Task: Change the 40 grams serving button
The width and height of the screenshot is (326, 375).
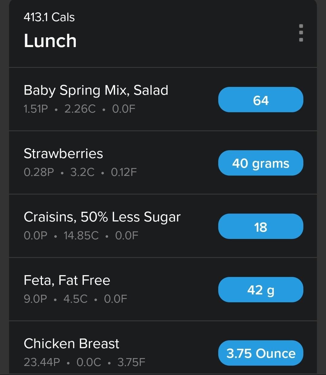Action: (260, 163)
